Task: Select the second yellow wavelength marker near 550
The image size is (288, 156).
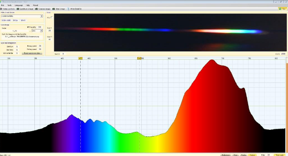Action: click(139, 58)
